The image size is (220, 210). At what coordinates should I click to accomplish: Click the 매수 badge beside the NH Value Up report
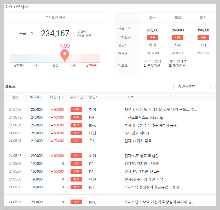[76, 117]
